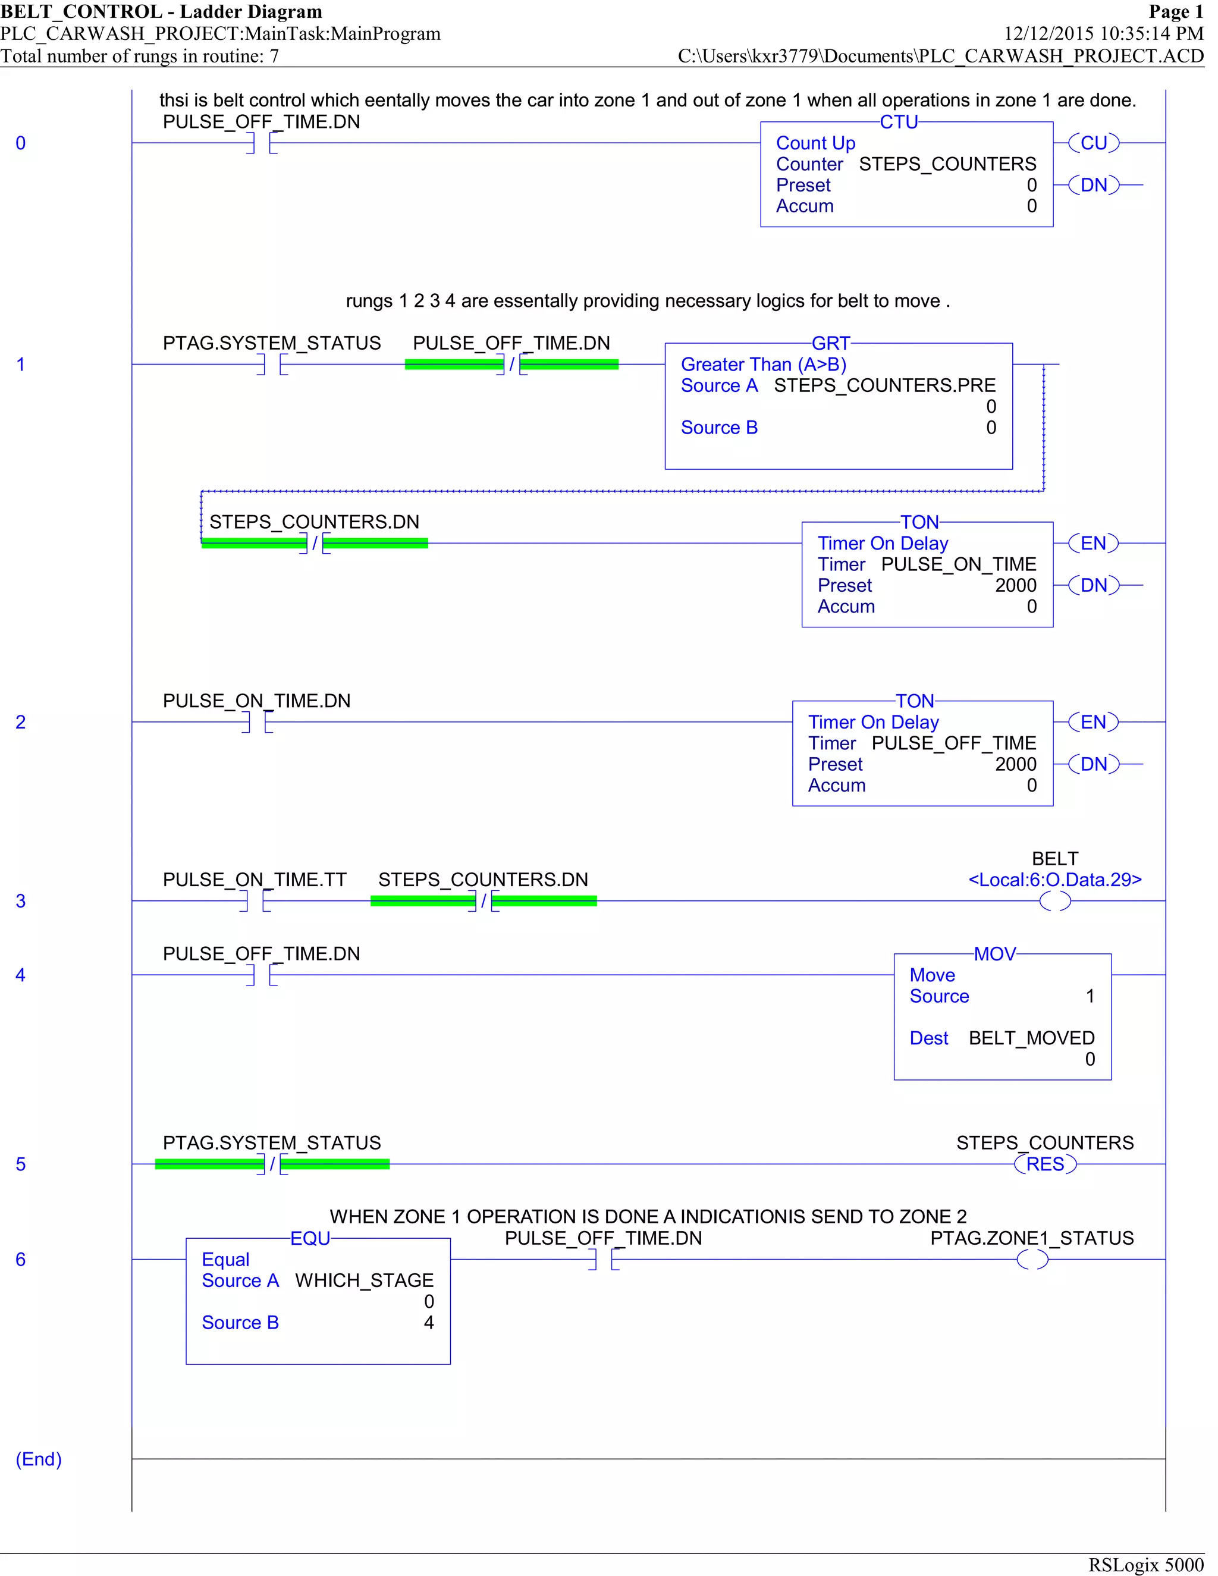Select the BELT output coil
Image resolution: width=1218 pixels, height=1576 pixels.
pyautogui.click(x=1055, y=900)
